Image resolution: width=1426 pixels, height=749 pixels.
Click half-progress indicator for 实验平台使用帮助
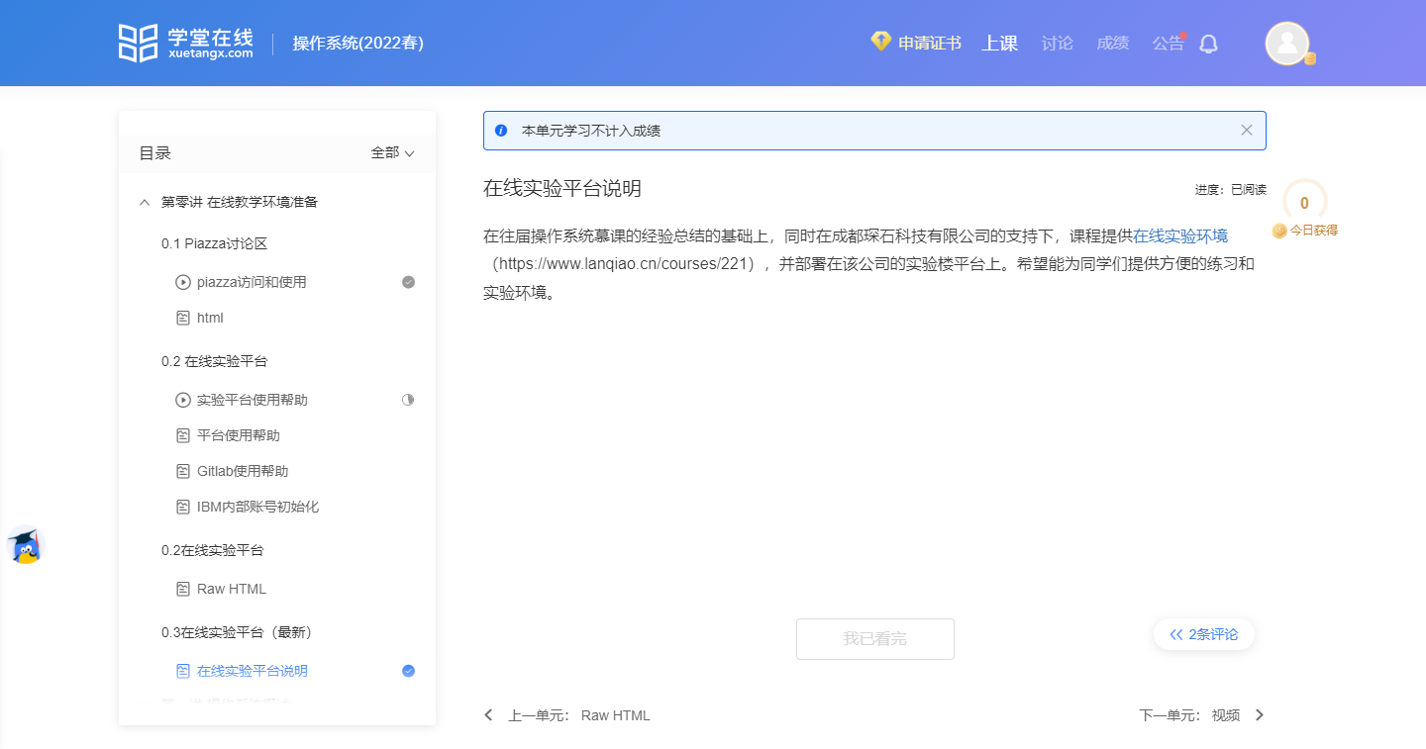pyautogui.click(x=408, y=400)
